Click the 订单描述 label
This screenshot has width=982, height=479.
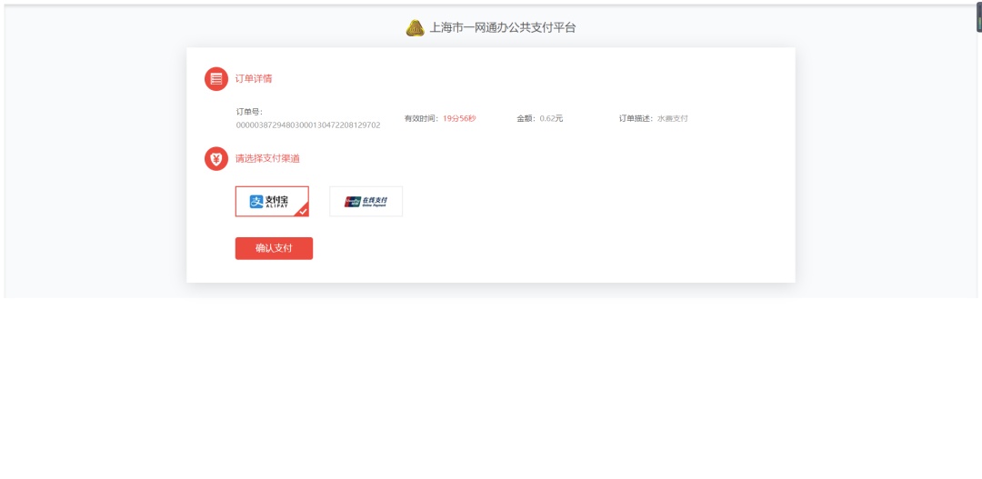coord(637,118)
